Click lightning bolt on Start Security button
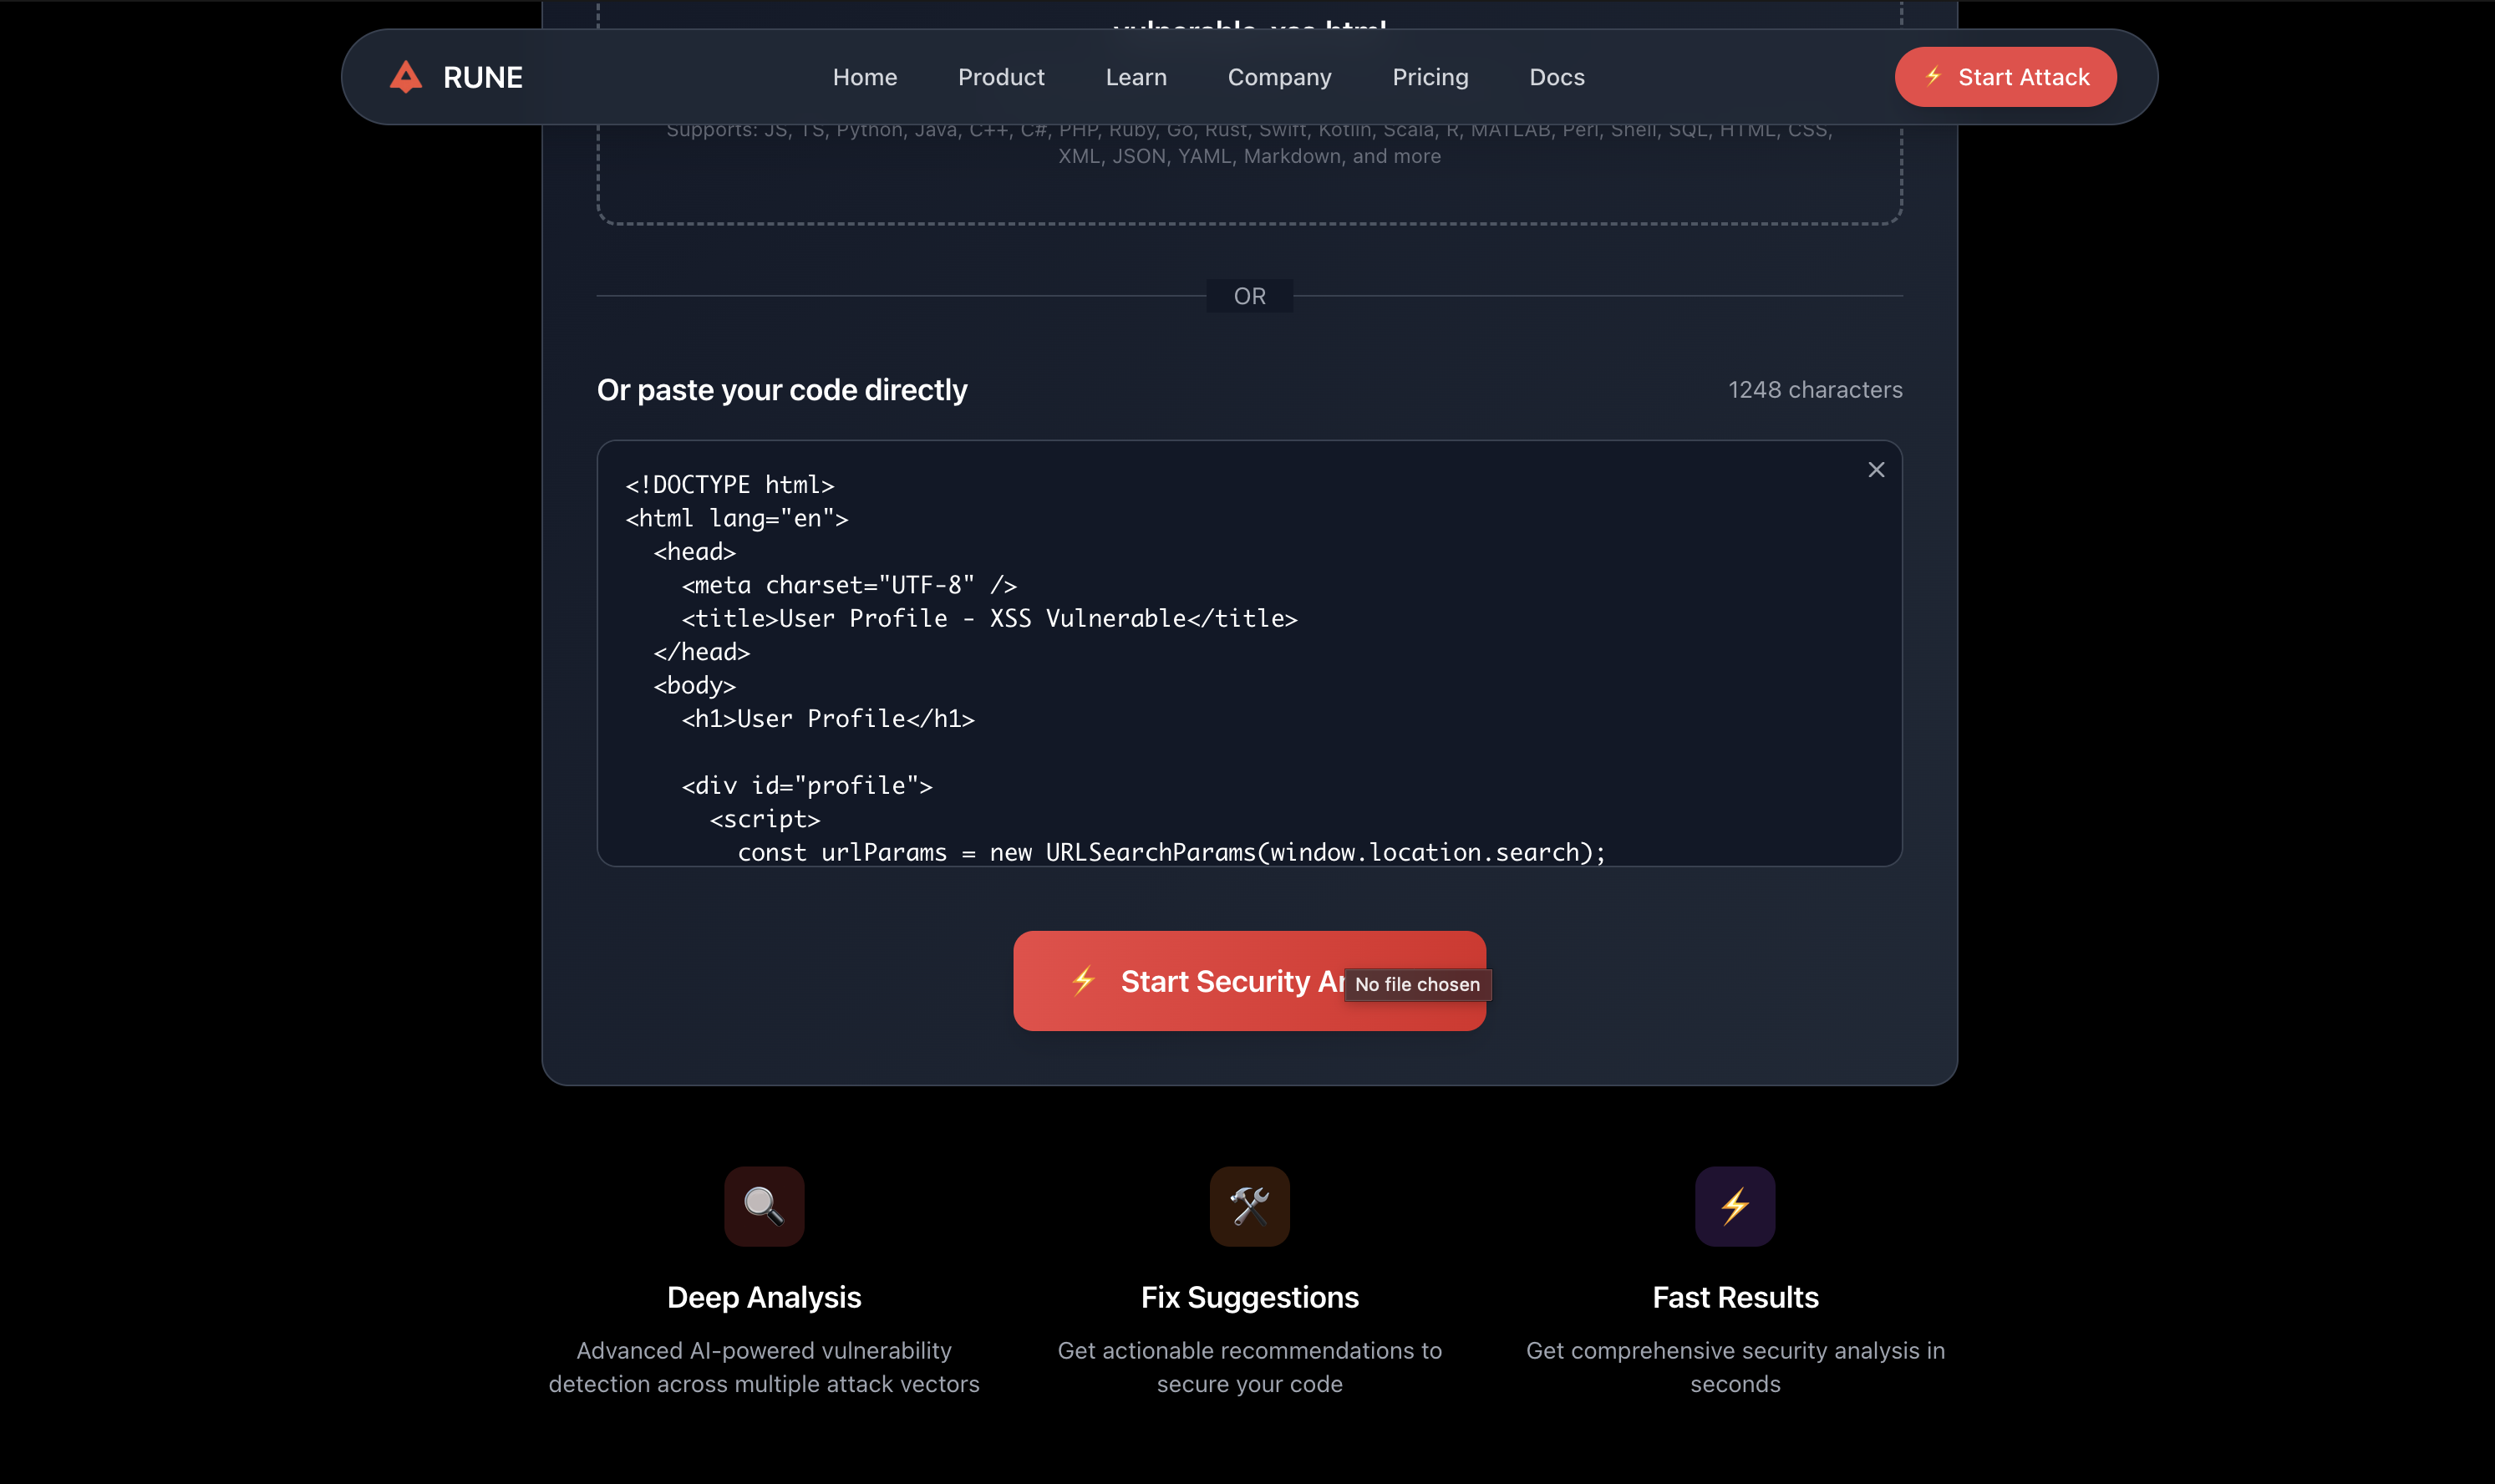Image resolution: width=2495 pixels, height=1484 pixels. 1083,981
